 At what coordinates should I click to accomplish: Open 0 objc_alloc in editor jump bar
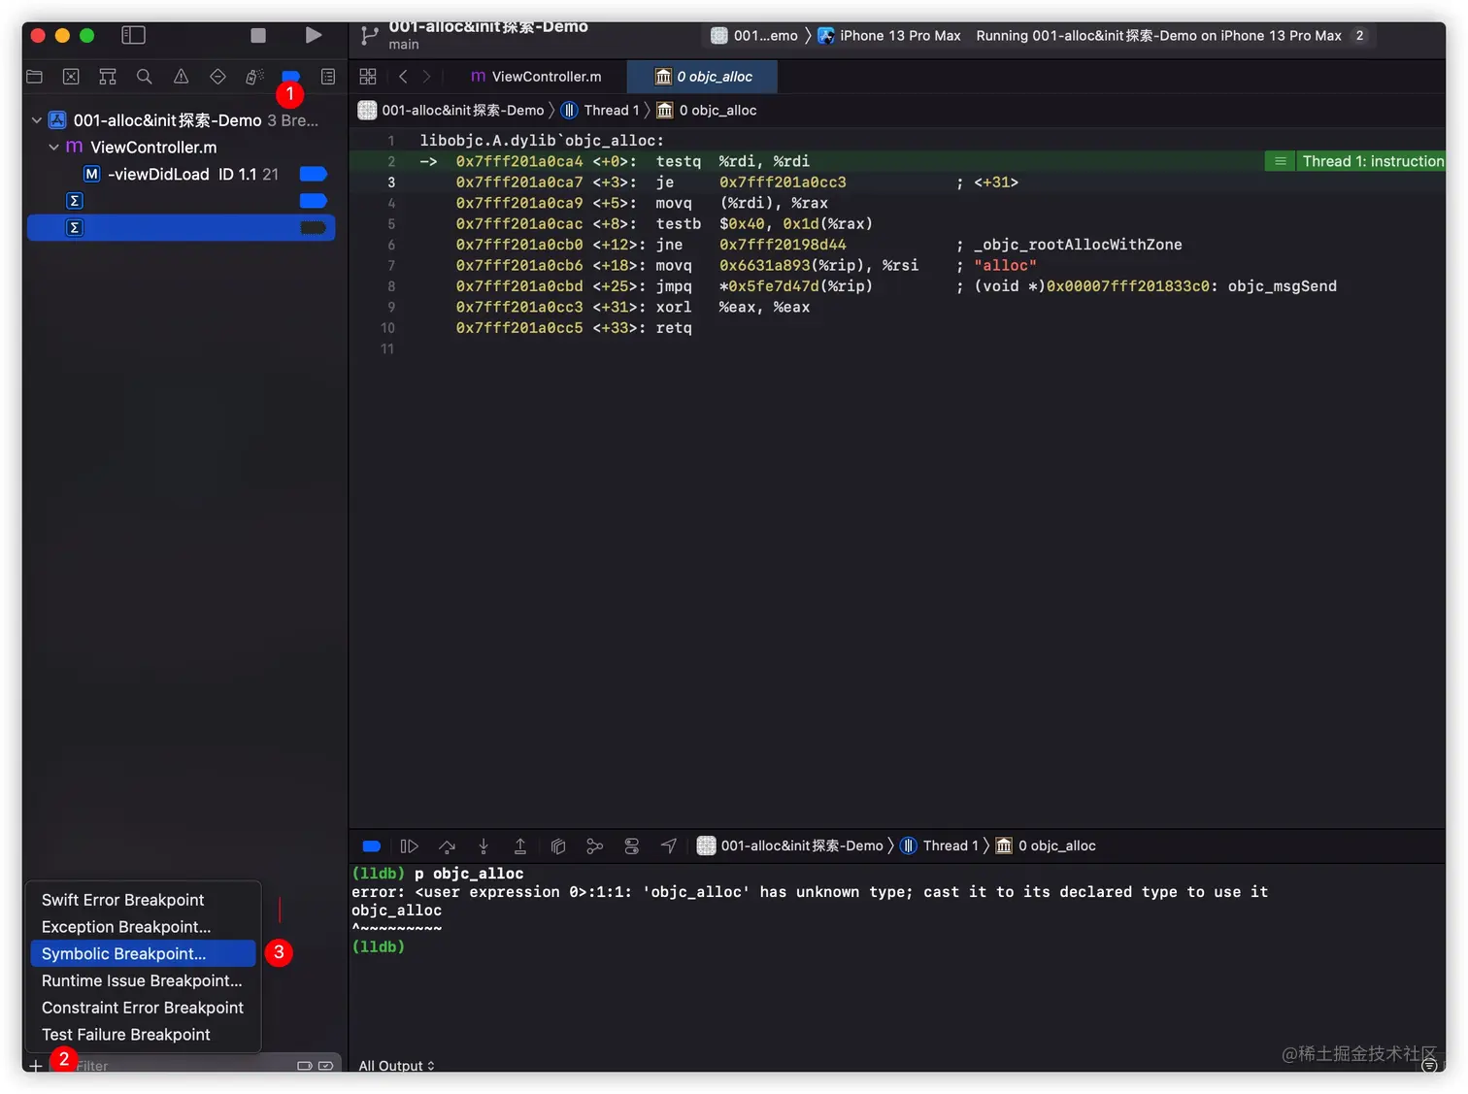(707, 111)
